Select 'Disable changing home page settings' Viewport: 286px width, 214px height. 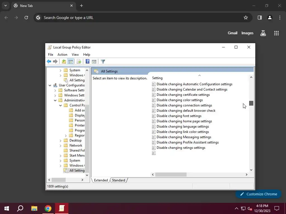click(x=184, y=121)
